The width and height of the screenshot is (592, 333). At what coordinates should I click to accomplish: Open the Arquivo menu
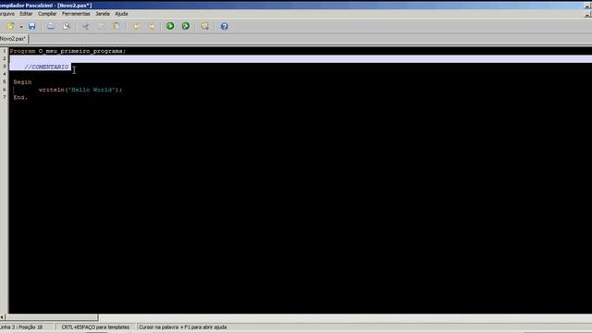pyautogui.click(x=6, y=14)
